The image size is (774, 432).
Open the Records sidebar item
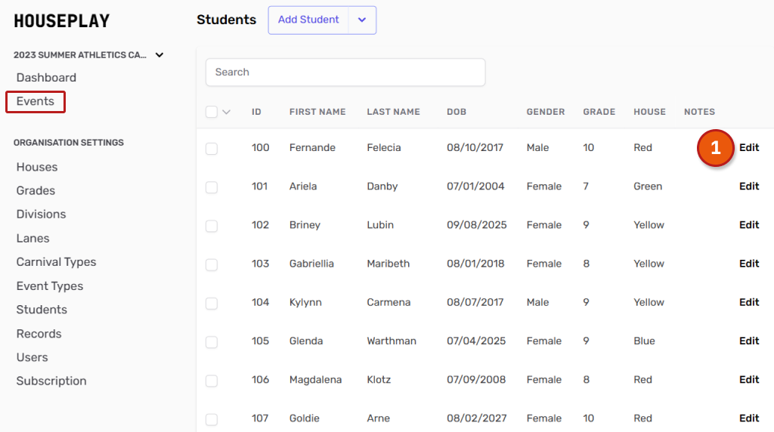39,334
